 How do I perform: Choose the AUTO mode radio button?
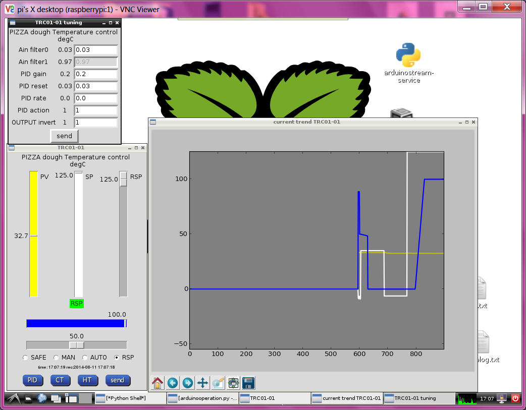click(85, 358)
